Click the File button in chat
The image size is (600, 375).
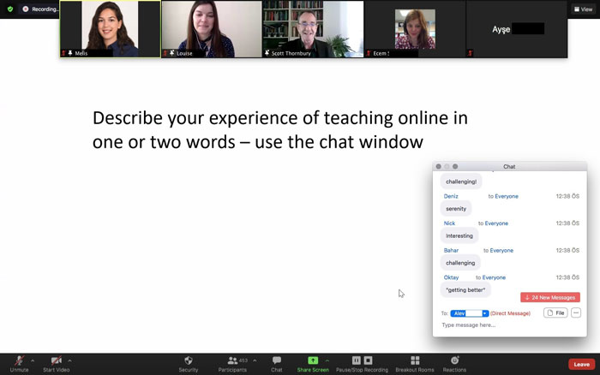pos(555,313)
